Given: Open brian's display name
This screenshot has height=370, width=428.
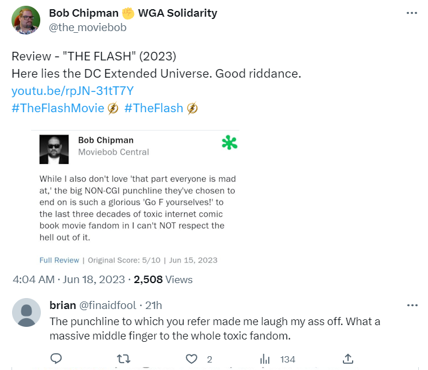Looking at the screenshot, I should pyautogui.click(x=63, y=305).
